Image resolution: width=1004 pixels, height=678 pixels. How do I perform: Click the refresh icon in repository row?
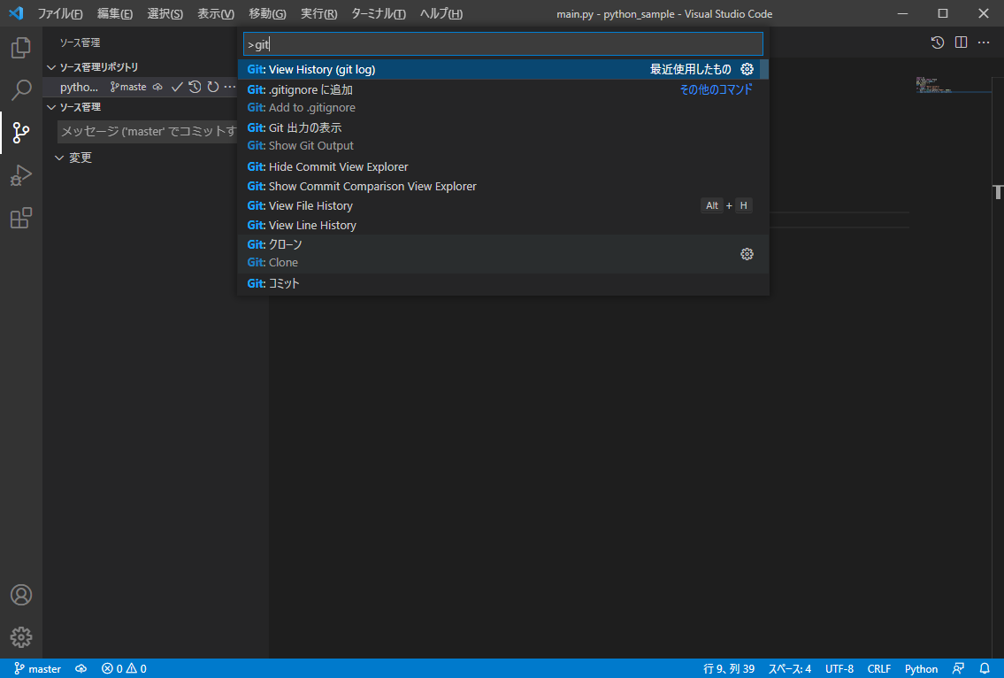(212, 87)
